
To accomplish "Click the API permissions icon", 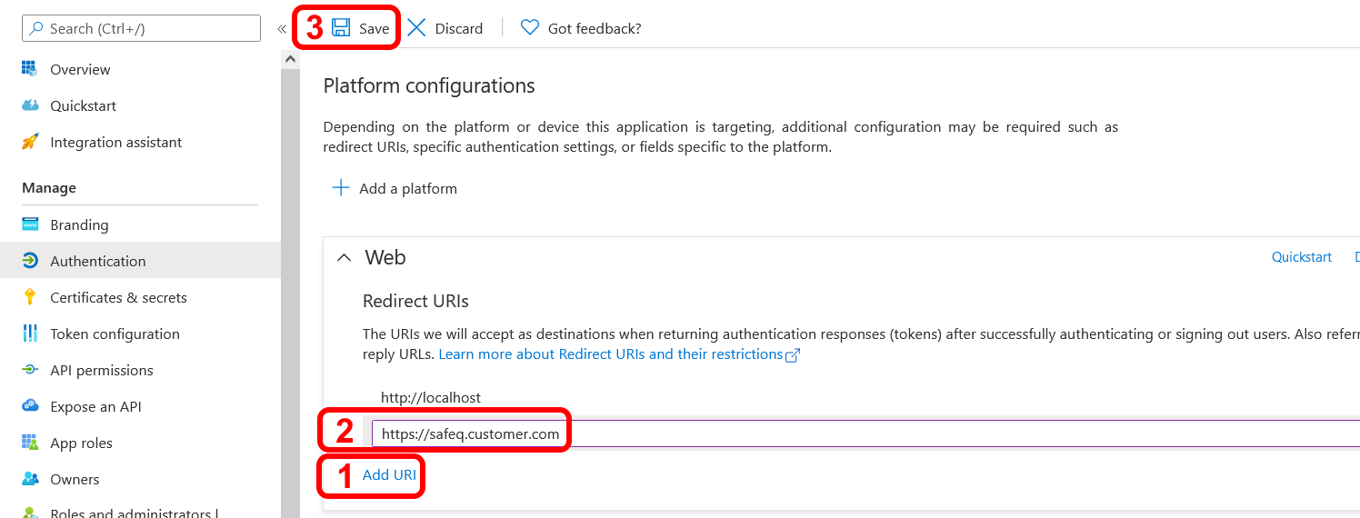I will point(30,370).
